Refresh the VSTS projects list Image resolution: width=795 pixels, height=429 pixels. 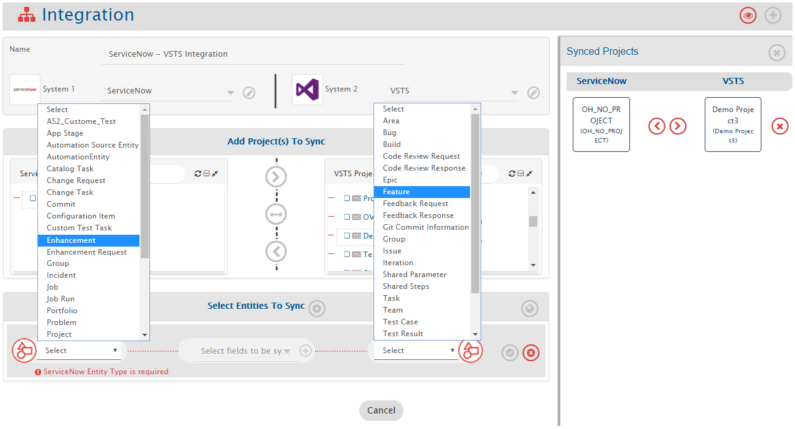coord(512,174)
